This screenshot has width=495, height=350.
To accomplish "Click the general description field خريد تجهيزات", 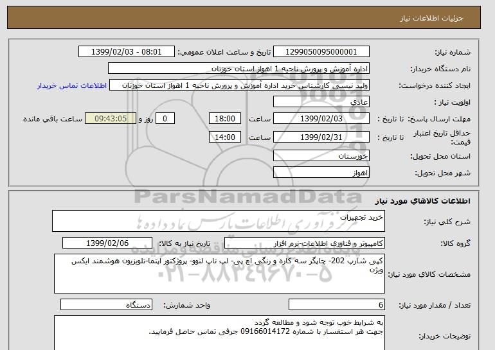I will 219,221.
